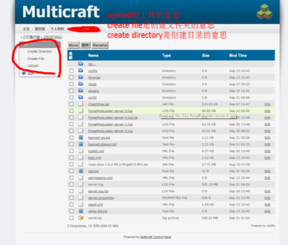Check the server.properties row checkbox
The height and width of the screenshot is (245, 288).
71,198
